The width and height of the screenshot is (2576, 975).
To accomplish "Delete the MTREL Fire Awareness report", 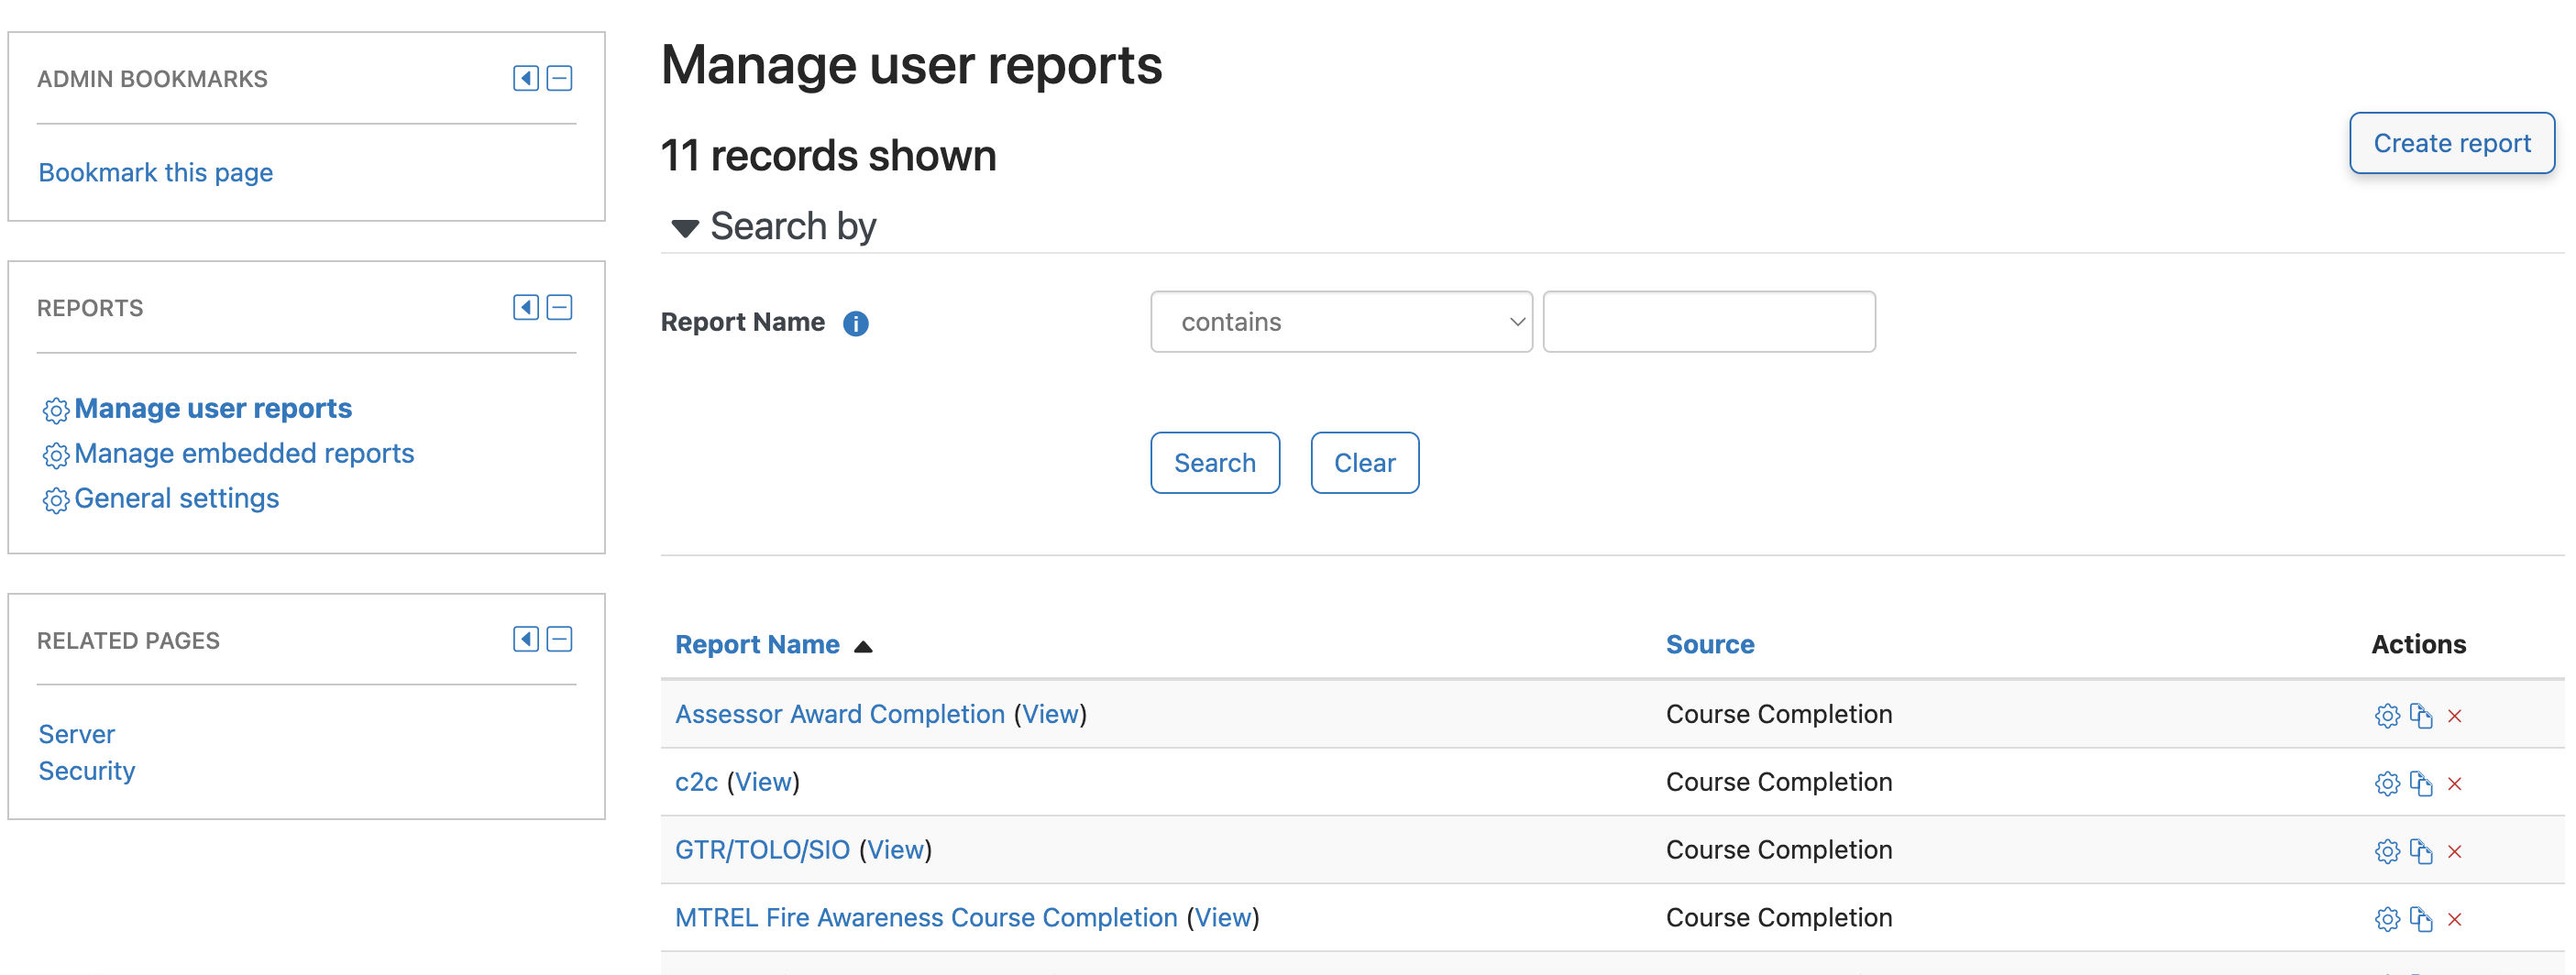I will click(2455, 920).
